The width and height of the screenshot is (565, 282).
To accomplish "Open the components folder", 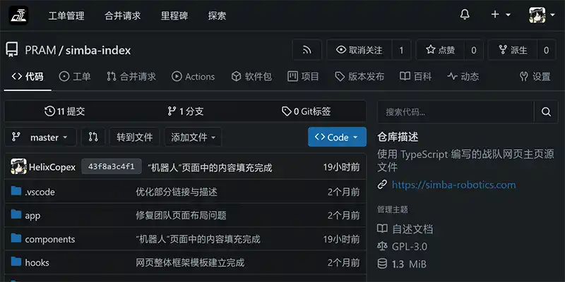I will [49, 239].
